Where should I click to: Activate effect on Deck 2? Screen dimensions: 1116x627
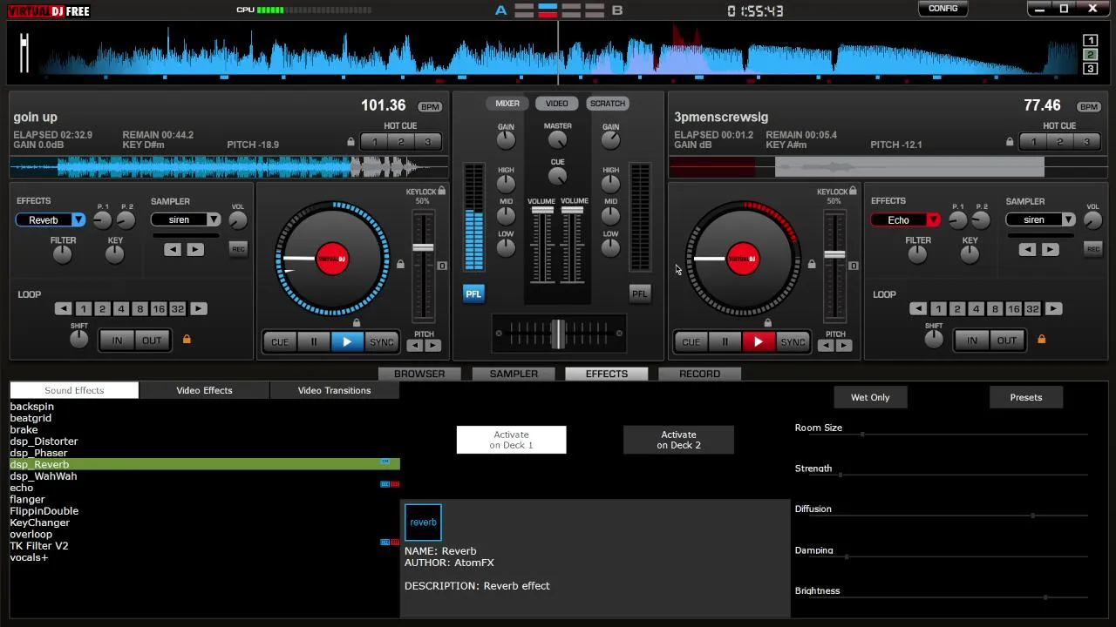[x=678, y=440]
